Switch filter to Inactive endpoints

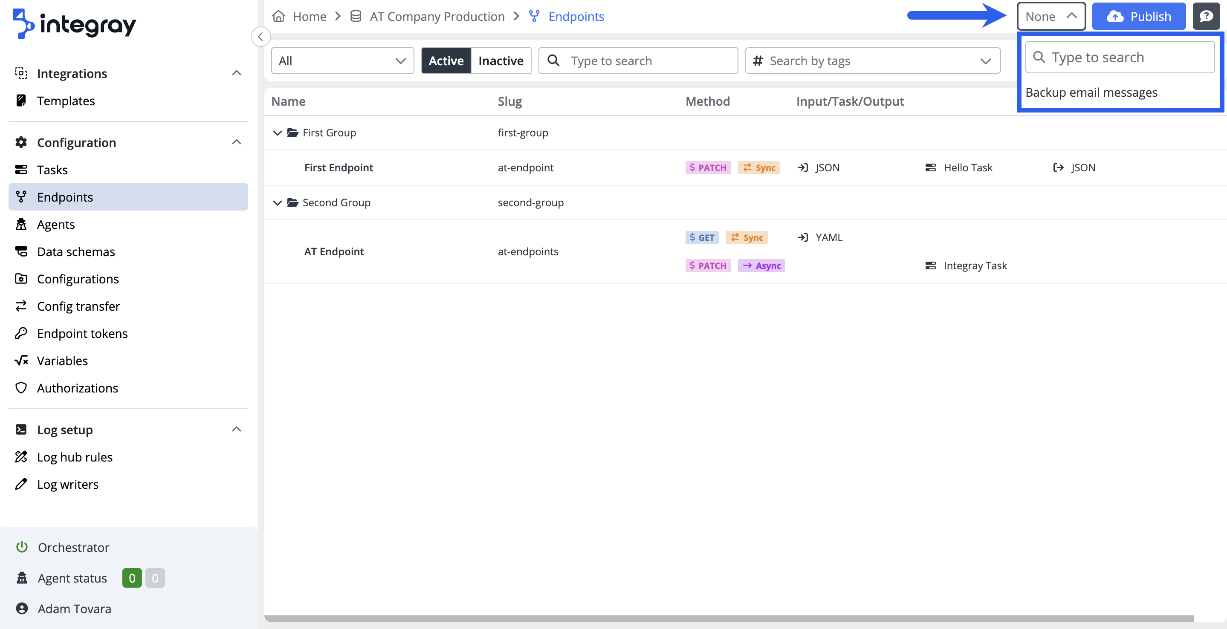500,61
